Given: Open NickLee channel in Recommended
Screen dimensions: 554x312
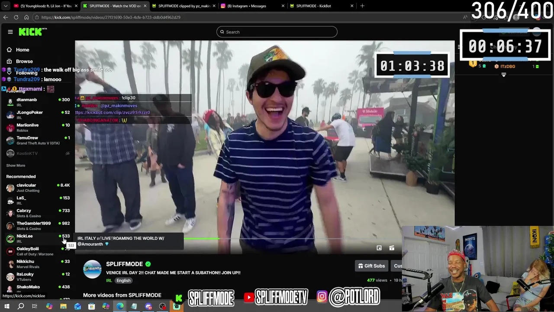Looking at the screenshot, I should pos(38,238).
